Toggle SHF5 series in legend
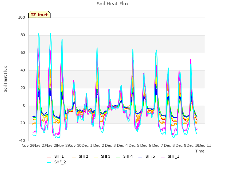226x169 pixels. [x=147, y=156]
